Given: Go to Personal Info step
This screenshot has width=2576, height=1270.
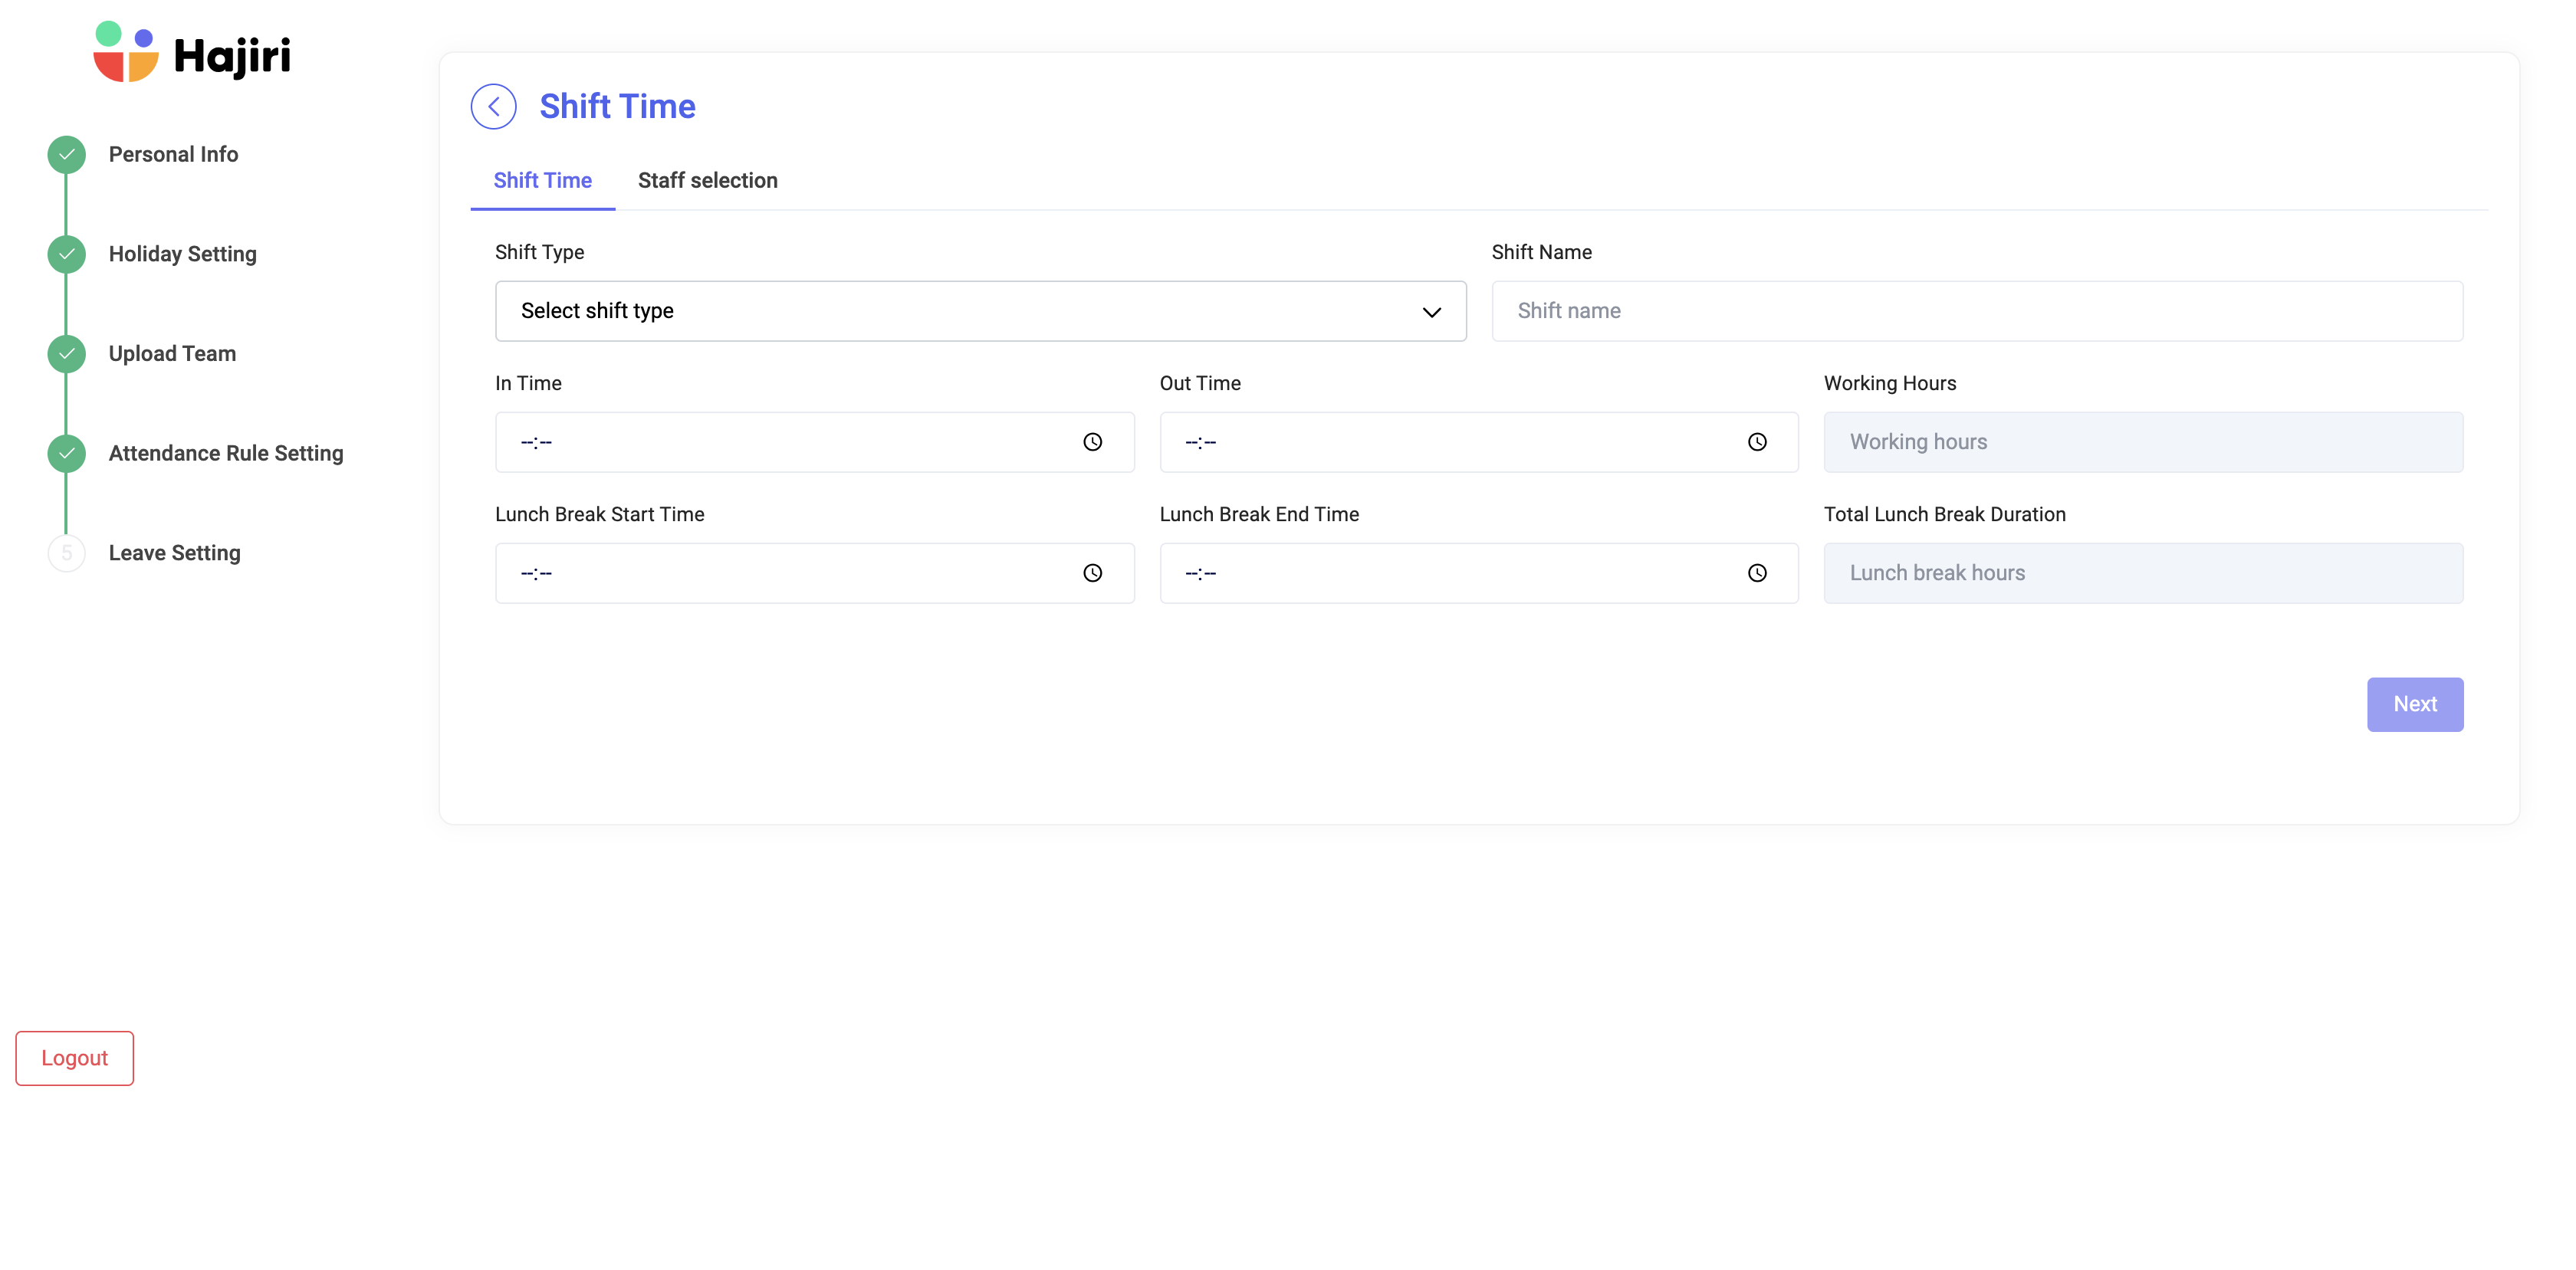Looking at the screenshot, I should pos(173,154).
